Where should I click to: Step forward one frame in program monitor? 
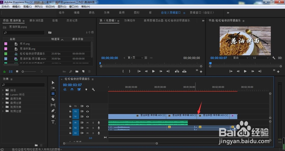pos(253,71)
